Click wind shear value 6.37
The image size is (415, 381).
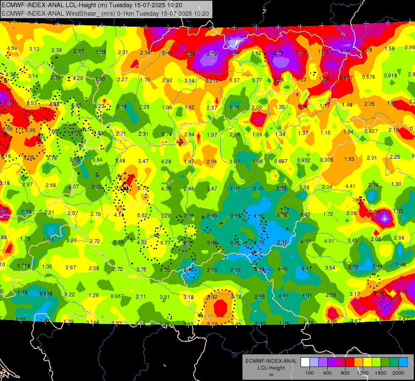189,243
